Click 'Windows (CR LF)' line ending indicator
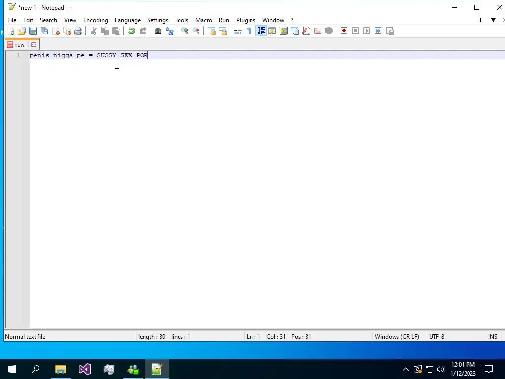Viewport: 505px width, 379px height. pyautogui.click(x=397, y=337)
